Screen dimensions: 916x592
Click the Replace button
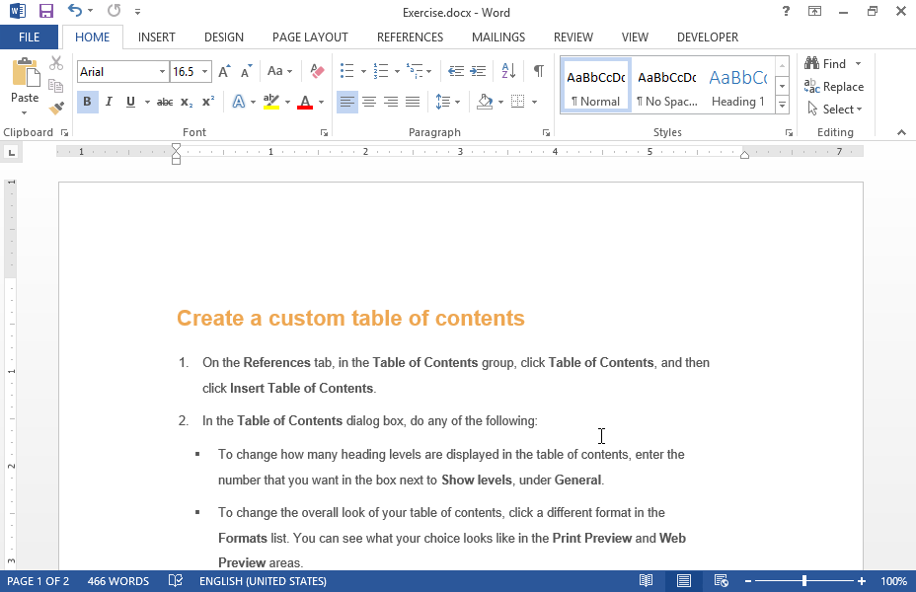click(x=834, y=87)
